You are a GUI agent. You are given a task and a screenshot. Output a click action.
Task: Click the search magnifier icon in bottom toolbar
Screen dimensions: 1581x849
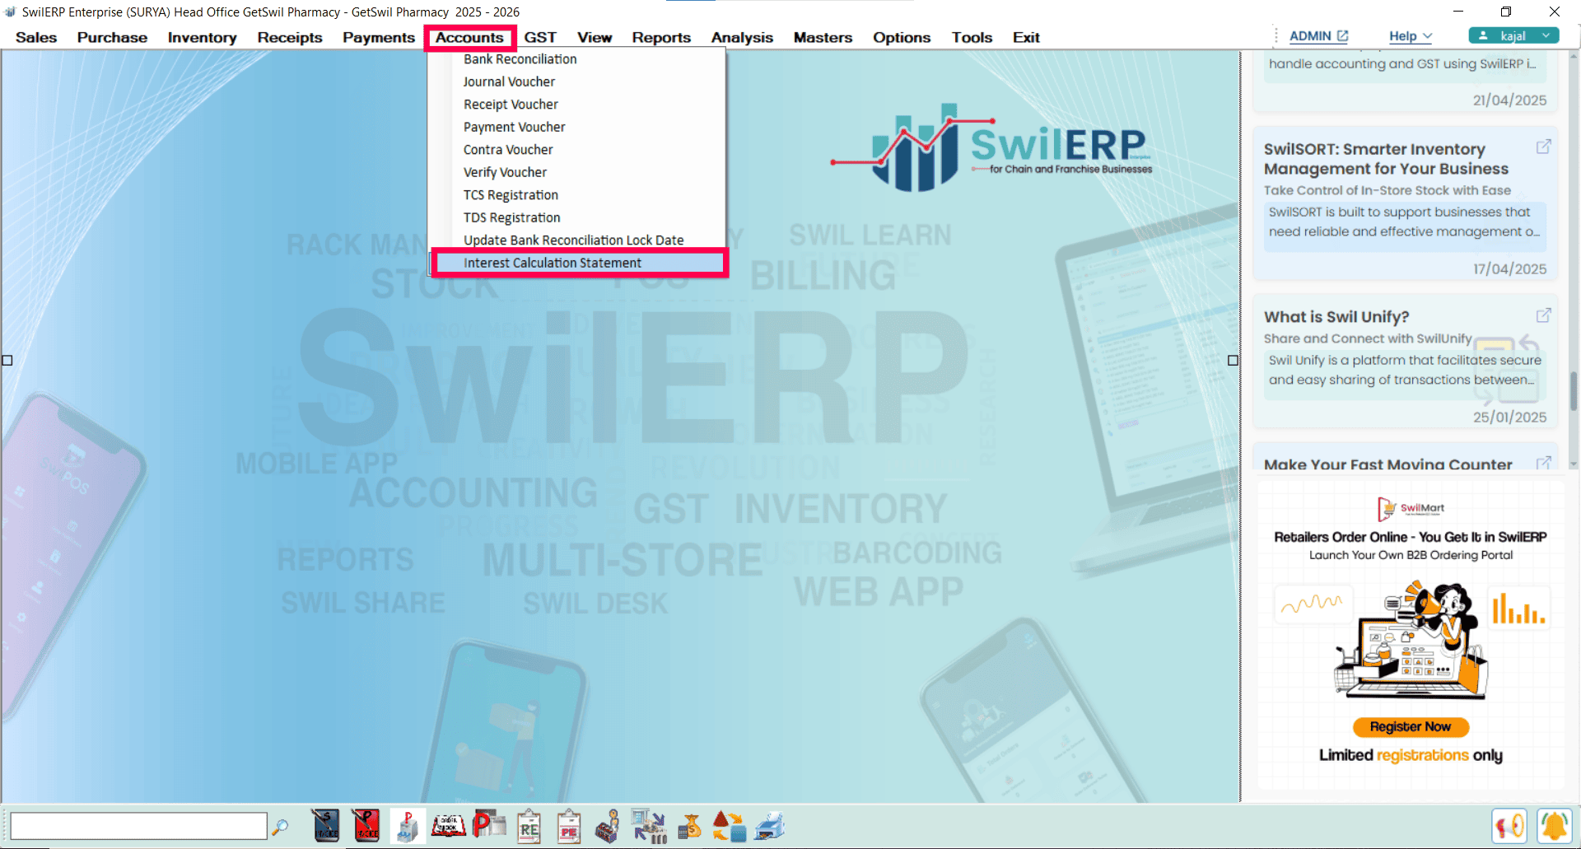pos(280,826)
